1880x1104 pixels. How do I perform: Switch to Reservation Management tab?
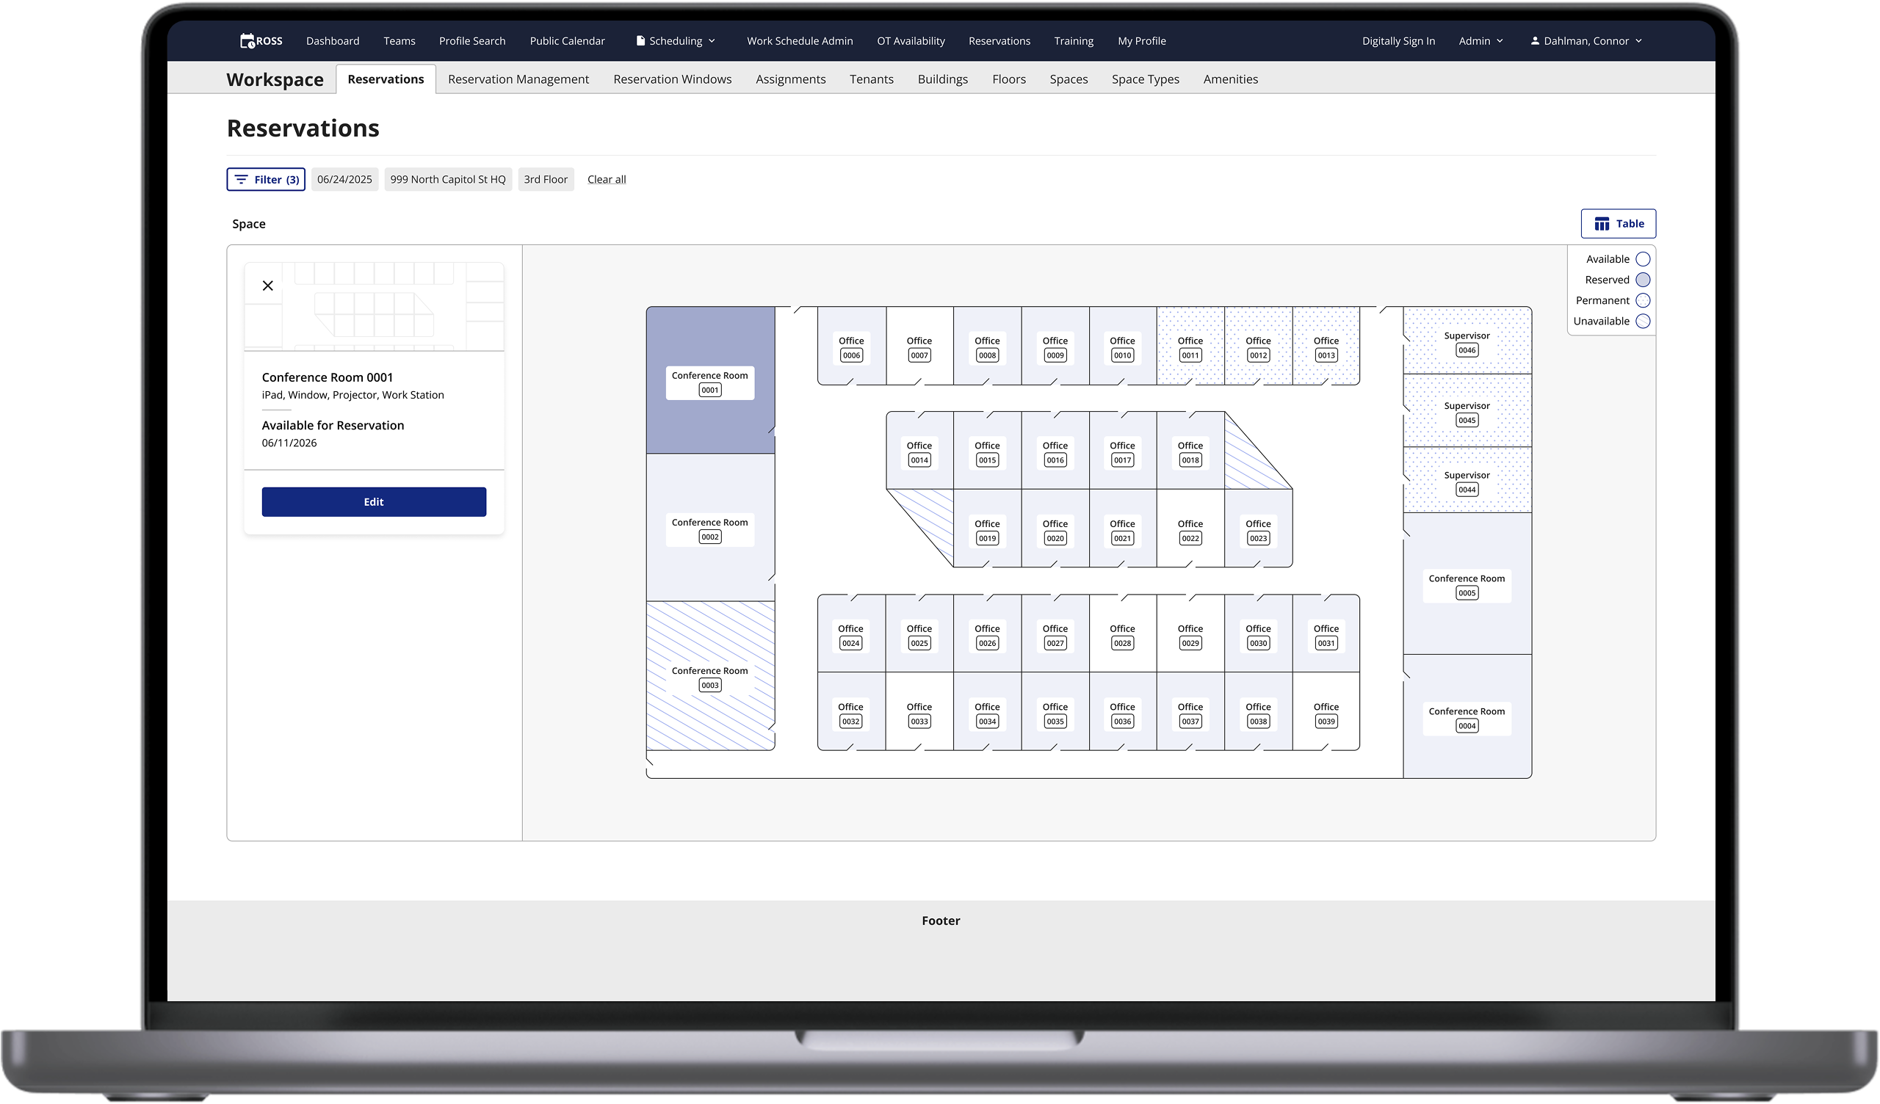click(x=518, y=79)
